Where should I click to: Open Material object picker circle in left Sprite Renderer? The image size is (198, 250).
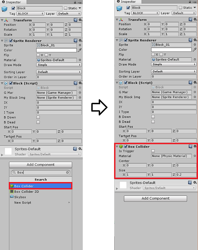point(80,60)
